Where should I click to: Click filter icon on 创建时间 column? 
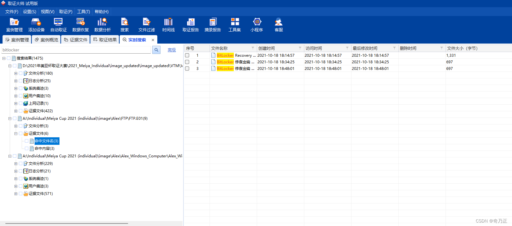click(300, 48)
